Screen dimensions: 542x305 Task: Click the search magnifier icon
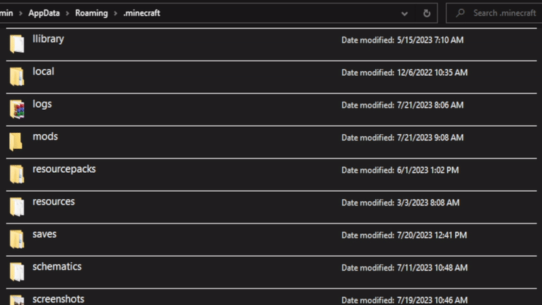[460, 13]
